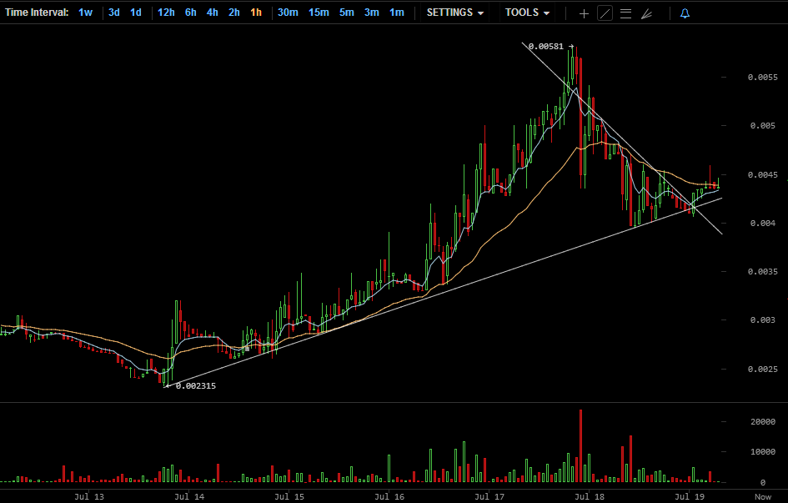Viewport: 788px width, 503px height.
Task: Click the 10000 volume axis label
Action: point(763,452)
